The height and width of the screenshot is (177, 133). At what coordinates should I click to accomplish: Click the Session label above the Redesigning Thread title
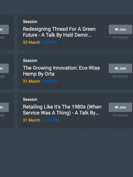(x=30, y=22)
